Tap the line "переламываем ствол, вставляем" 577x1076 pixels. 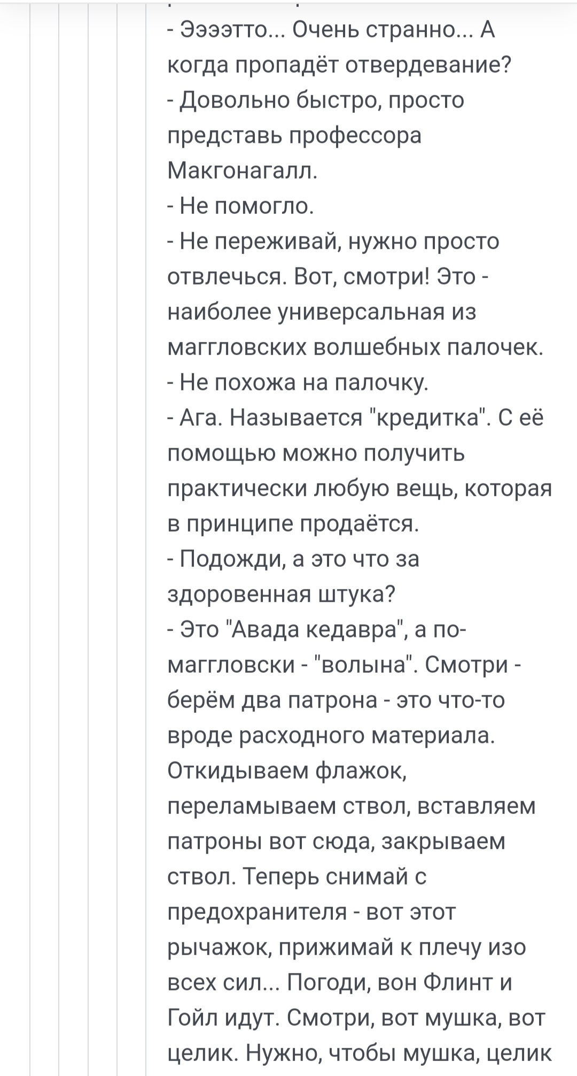352,806
